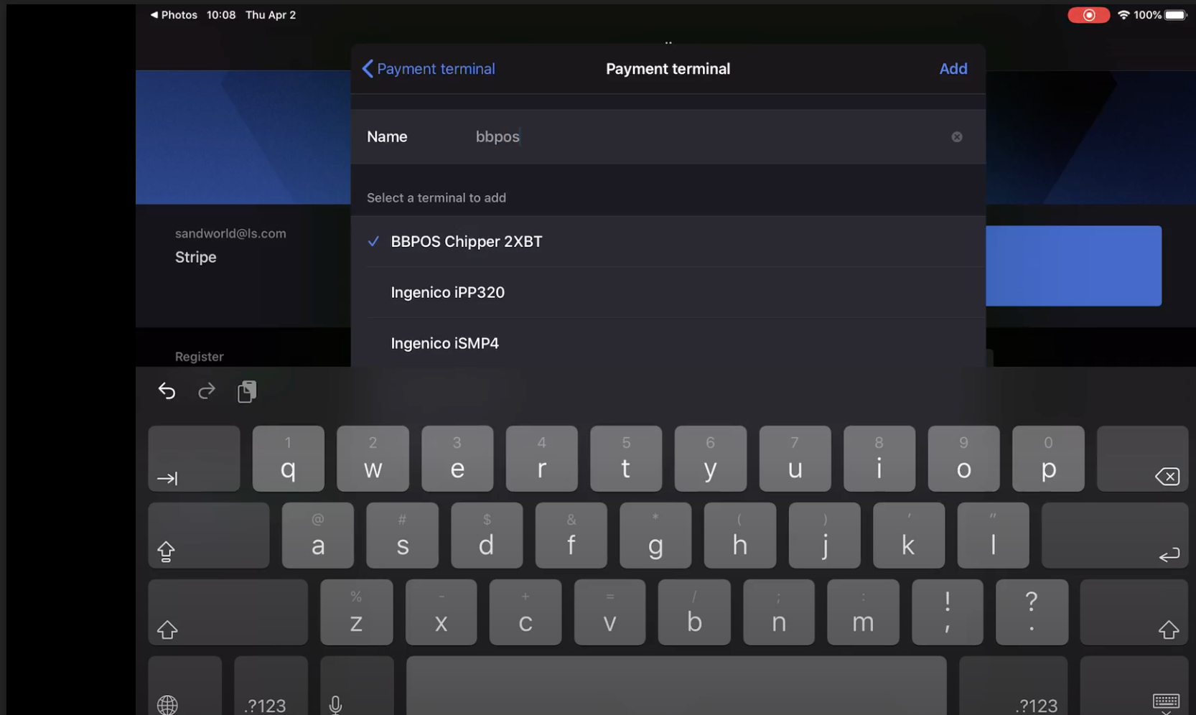Tap the right shift key
The height and width of the screenshot is (715, 1196).
click(1134, 612)
